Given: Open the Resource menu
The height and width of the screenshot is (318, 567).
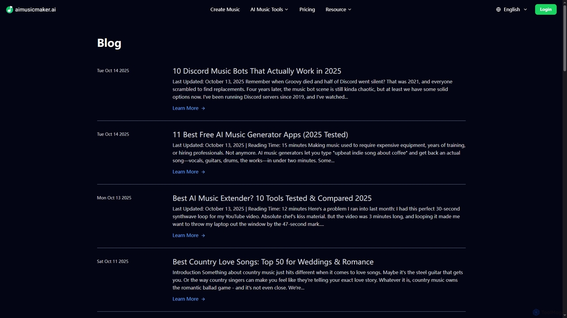Looking at the screenshot, I should click(x=338, y=9).
